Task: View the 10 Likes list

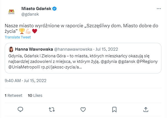Action: coord(35,95)
